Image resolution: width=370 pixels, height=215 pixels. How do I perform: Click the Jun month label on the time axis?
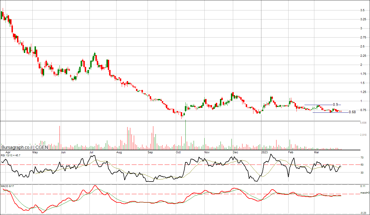point(63,152)
